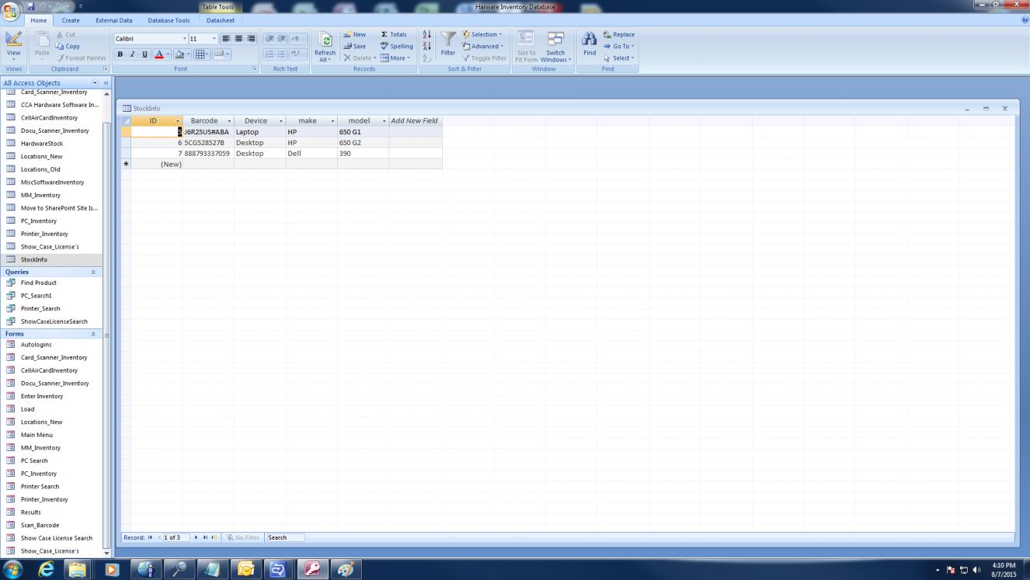Copy the selection with the Copy button
The image size is (1030, 580).
(x=68, y=47)
